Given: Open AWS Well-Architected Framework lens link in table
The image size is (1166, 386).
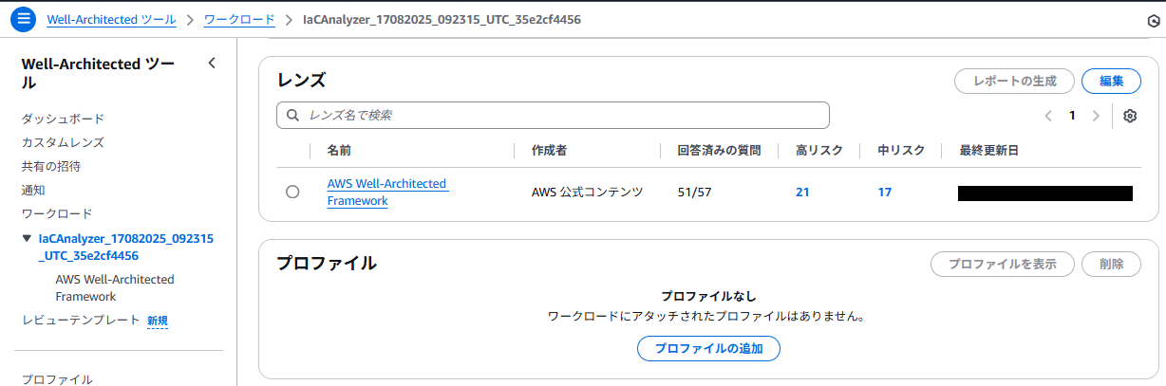Looking at the screenshot, I should 386,192.
